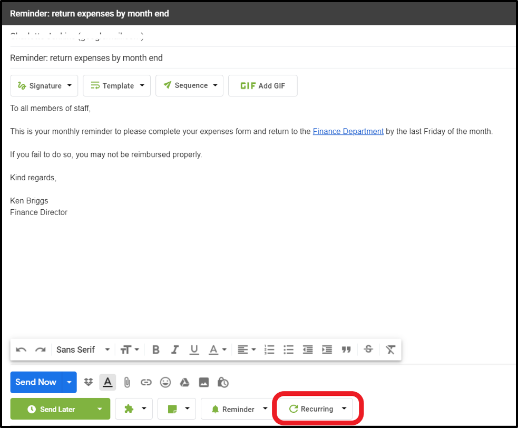Open the text color picker
The image size is (518, 428).
click(217, 349)
